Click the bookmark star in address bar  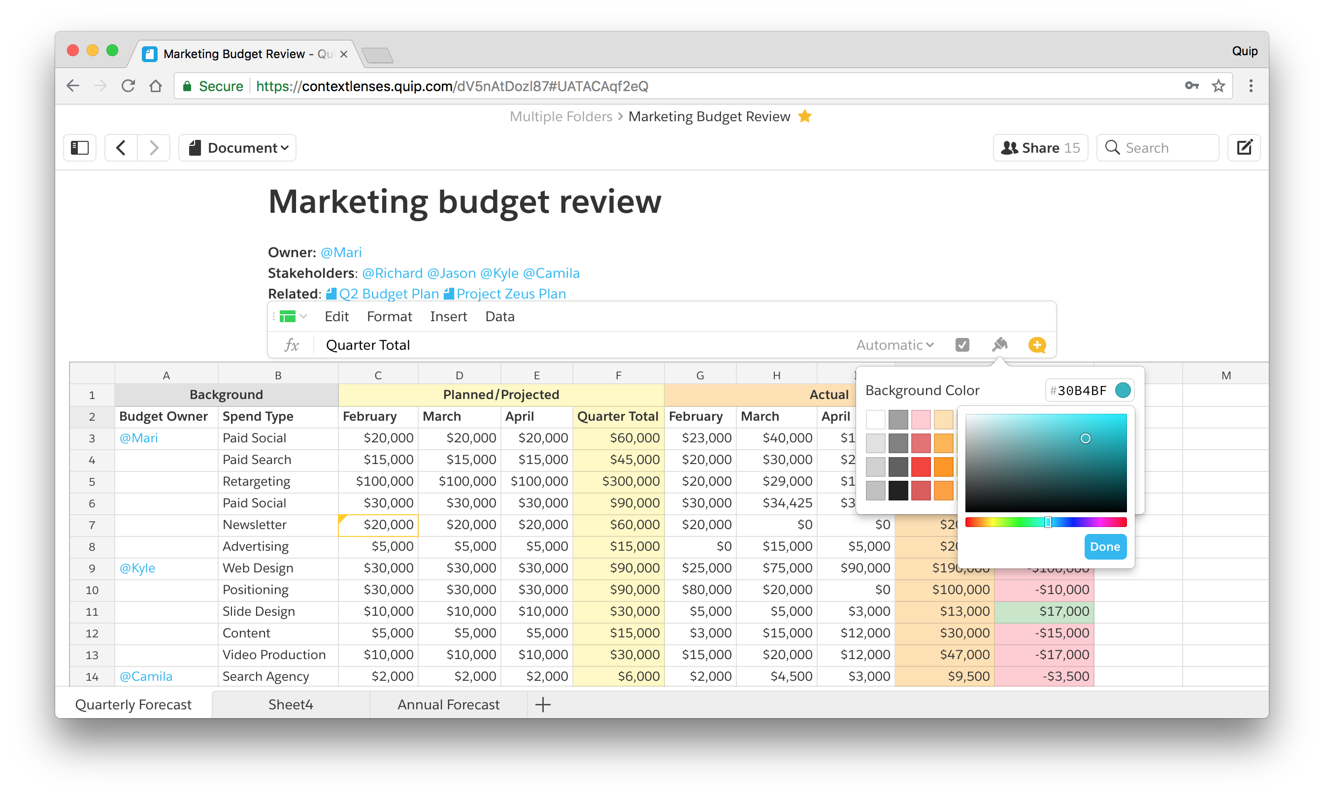pos(1218,86)
